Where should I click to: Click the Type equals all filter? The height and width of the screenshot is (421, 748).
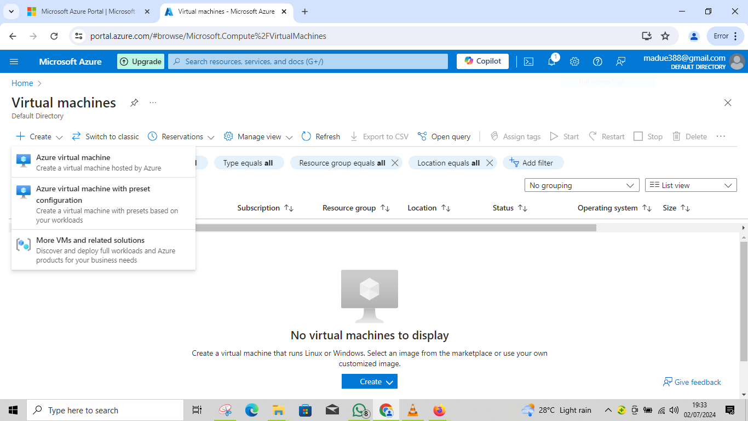coord(249,163)
